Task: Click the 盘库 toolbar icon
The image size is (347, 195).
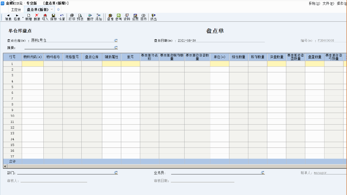Action: coord(110,17)
